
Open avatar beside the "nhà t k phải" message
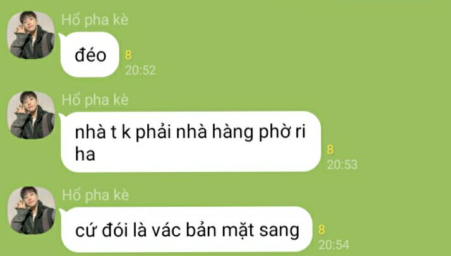31,115
